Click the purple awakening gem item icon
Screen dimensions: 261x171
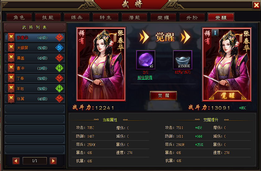tap(146, 60)
